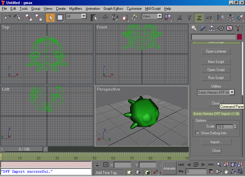Click the Go to Start playback control
Viewport: 245px width, 177px height.
pyautogui.click(x=181, y=165)
